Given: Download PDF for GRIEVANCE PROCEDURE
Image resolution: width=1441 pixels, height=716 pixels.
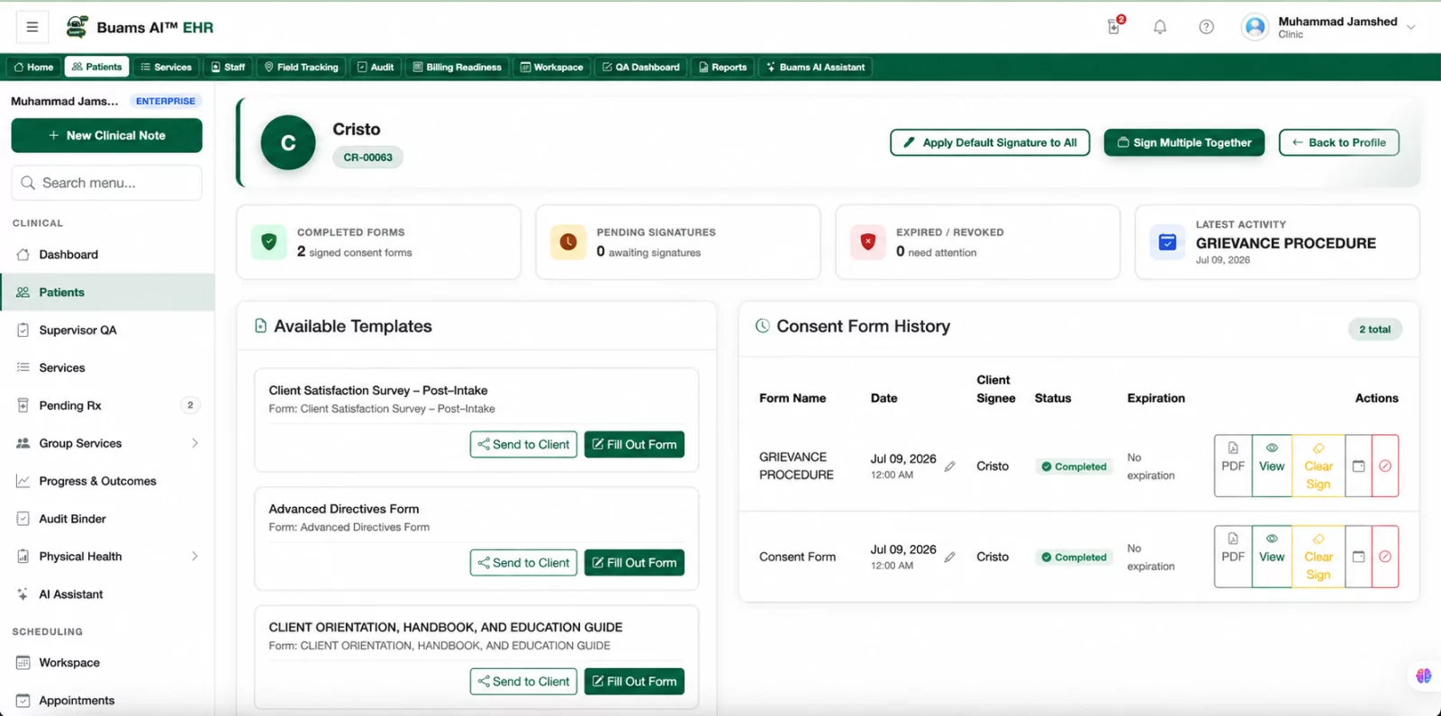Looking at the screenshot, I should point(1233,466).
